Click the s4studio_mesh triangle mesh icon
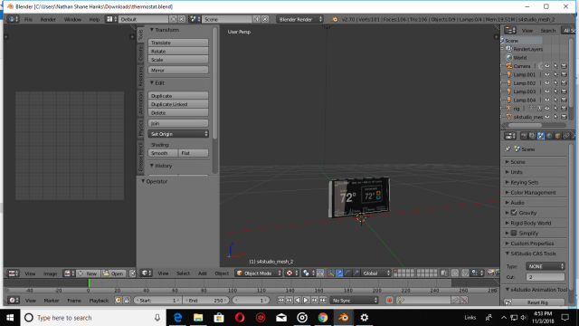Image resolution: width=579 pixels, height=326 pixels. [509, 117]
